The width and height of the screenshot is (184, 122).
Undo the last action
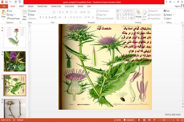[x=10, y=2]
